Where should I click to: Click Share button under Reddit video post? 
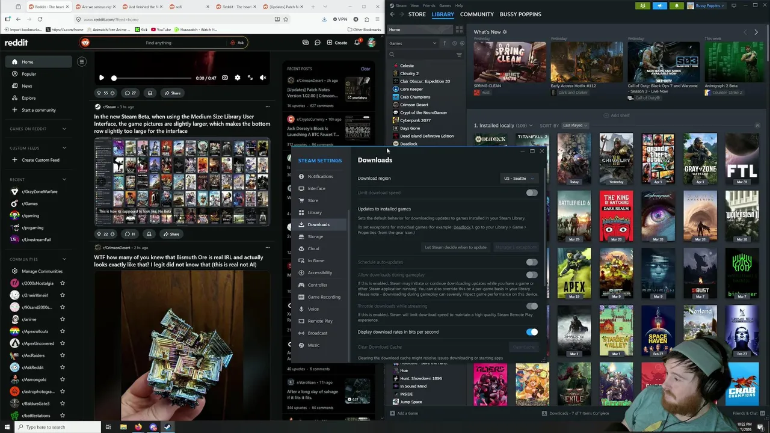click(x=172, y=93)
